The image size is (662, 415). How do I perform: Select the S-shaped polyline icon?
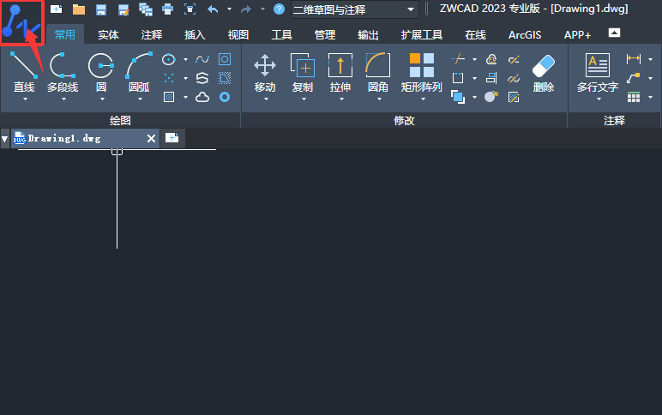[x=202, y=78]
